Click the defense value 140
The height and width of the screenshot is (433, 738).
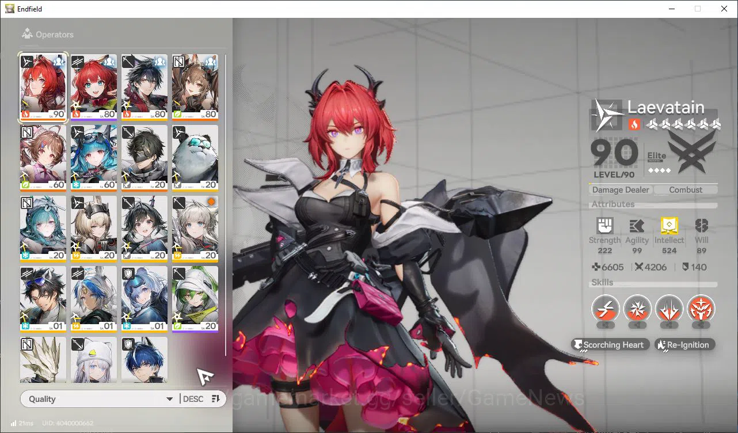pos(694,267)
